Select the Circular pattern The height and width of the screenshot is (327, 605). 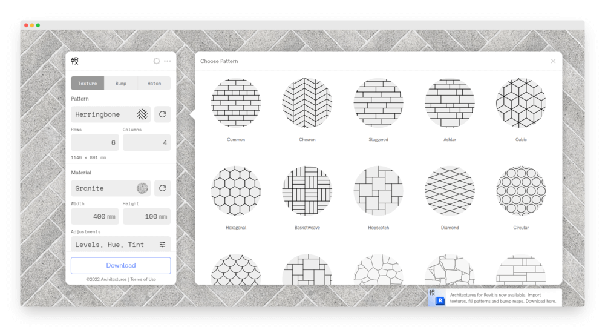pyautogui.click(x=521, y=191)
